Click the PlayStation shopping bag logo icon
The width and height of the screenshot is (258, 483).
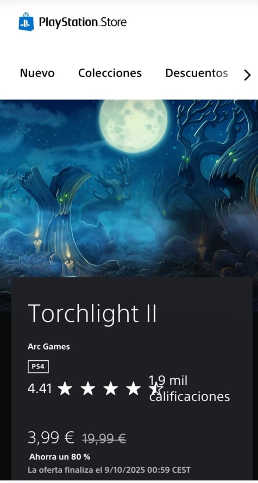tap(26, 22)
